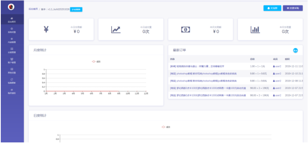Open 账户管理 in the sidebar
Screen dimensions: 308x144
[12, 61]
